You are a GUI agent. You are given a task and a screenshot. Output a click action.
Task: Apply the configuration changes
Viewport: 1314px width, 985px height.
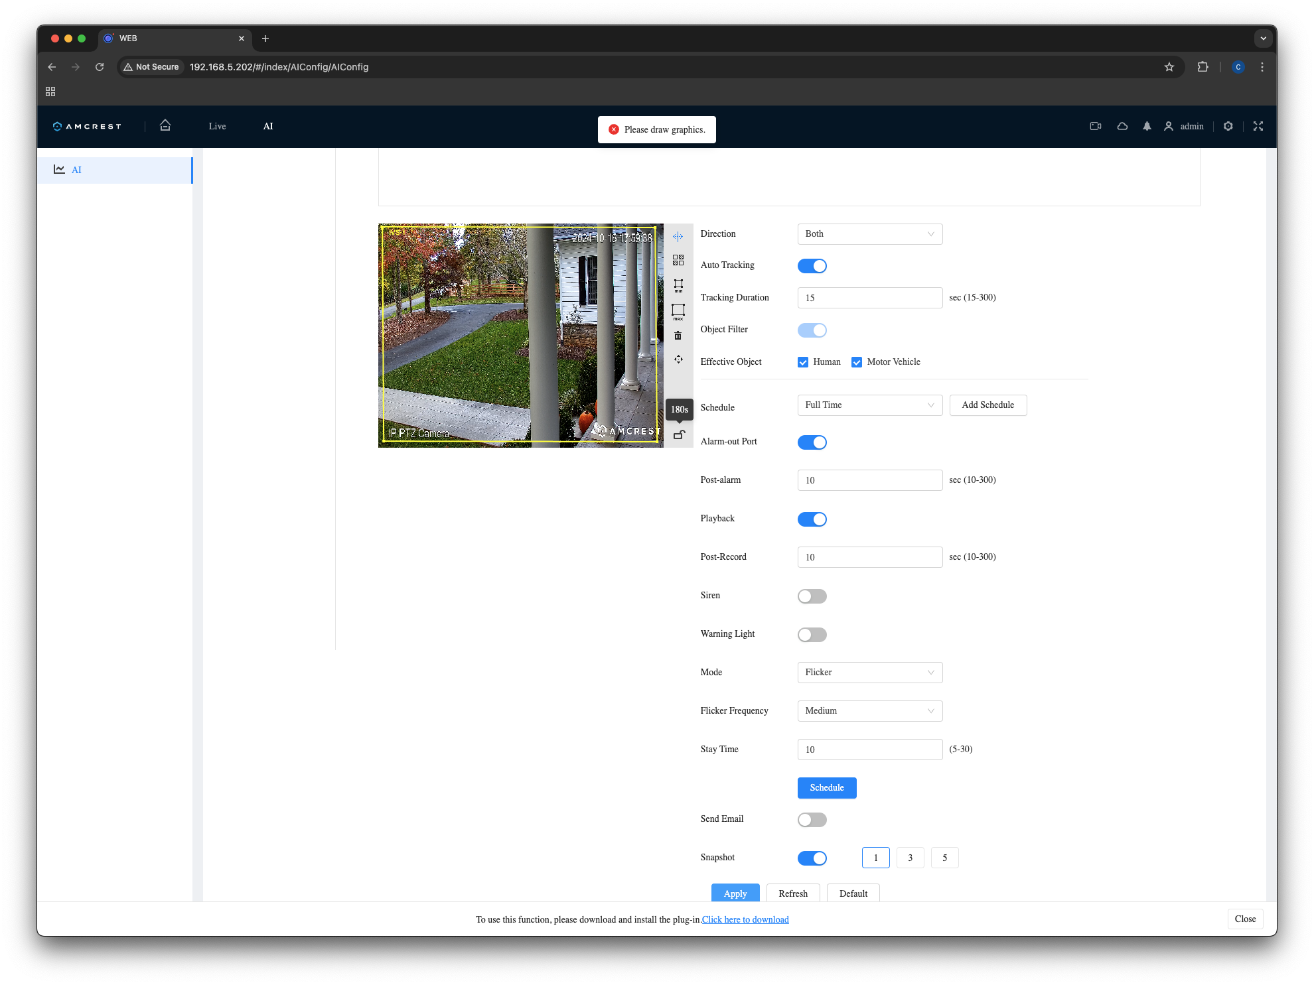pyautogui.click(x=735, y=893)
